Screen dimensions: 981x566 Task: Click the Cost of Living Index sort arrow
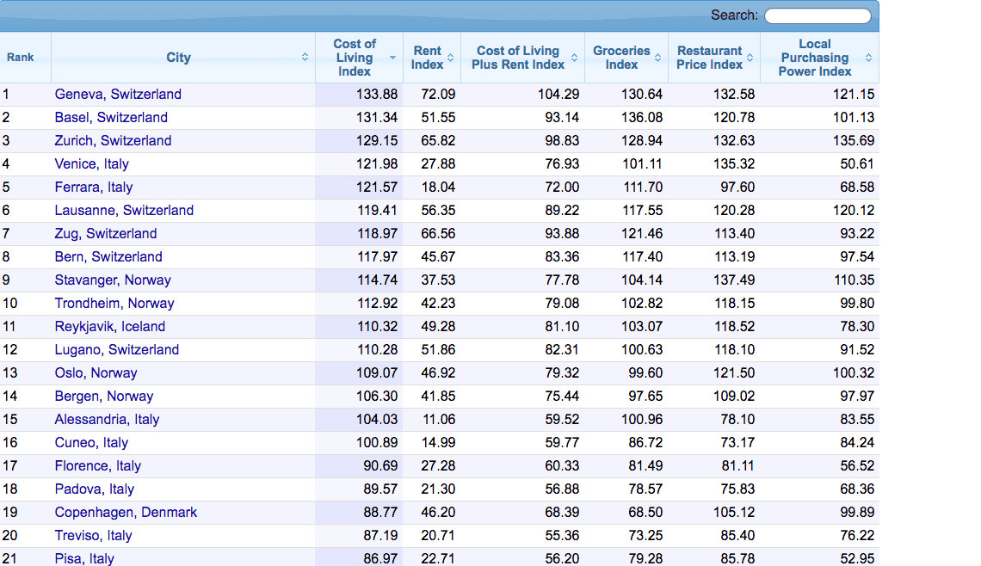coord(393,58)
